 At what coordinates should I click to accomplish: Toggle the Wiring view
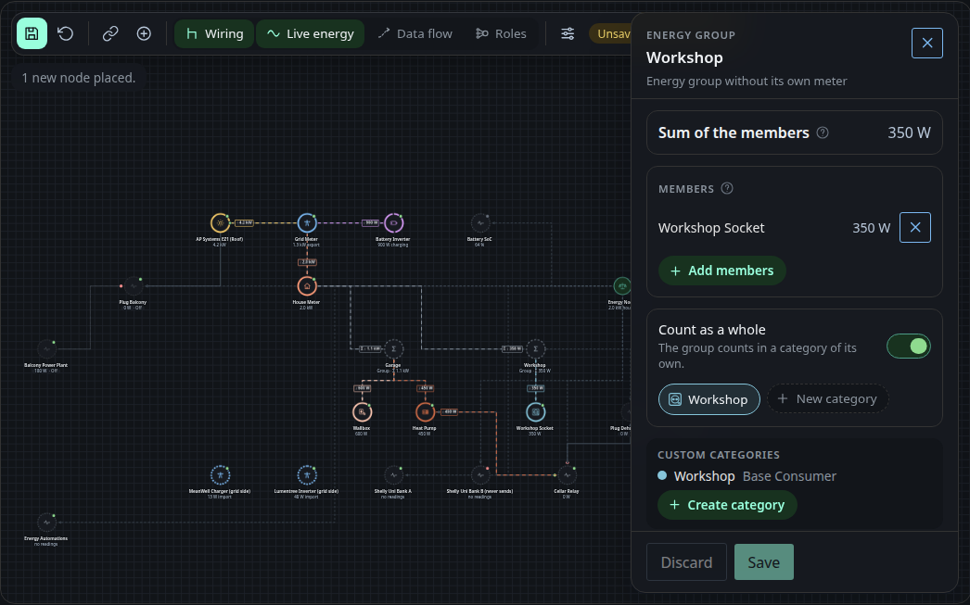(x=214, y=33)
